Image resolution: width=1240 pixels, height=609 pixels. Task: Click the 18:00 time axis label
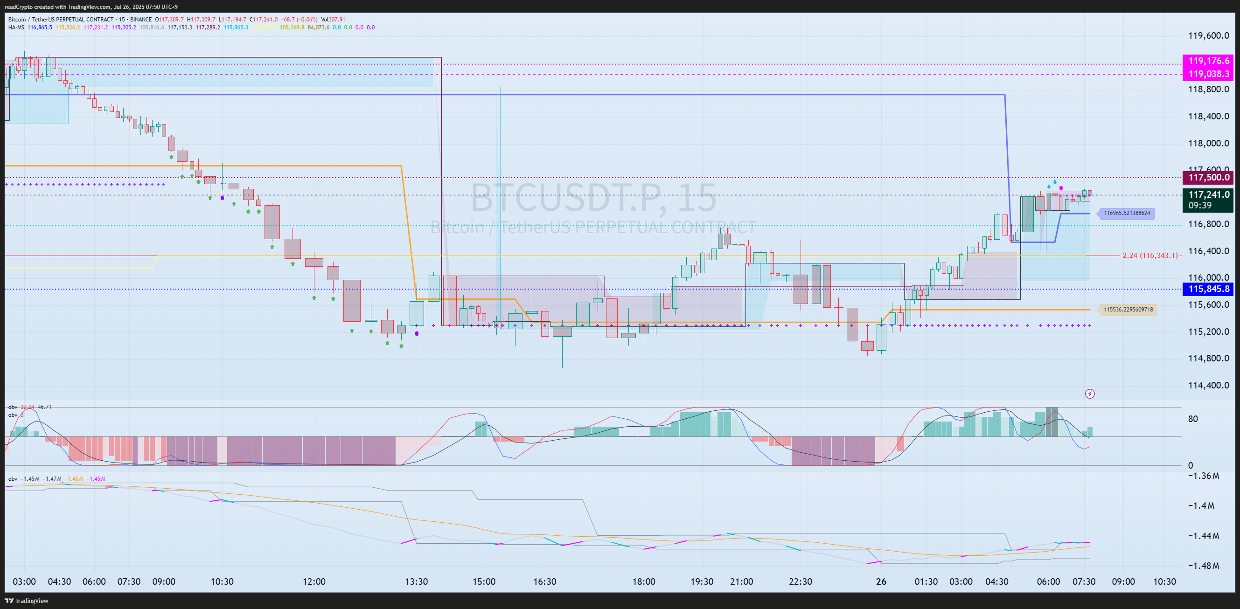[x=644, y=581]
